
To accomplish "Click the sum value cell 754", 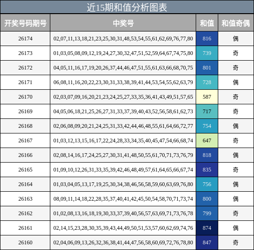I will (x=207, y=126).
